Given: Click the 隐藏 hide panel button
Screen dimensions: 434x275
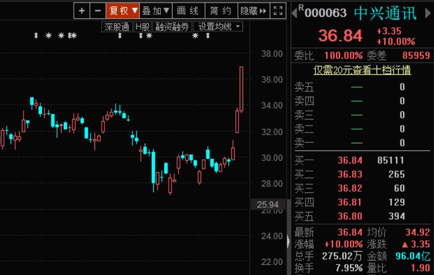Looking at the screenshot, I should coord(254,11).
